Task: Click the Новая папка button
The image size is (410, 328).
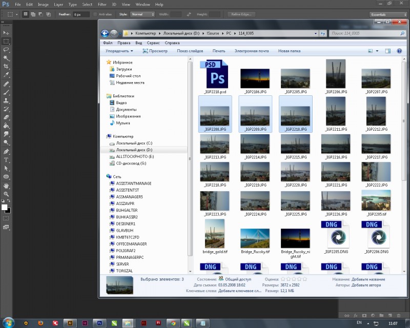Action: coord(289,51)
